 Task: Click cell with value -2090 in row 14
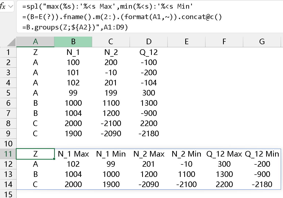click(x=149, y=184)
